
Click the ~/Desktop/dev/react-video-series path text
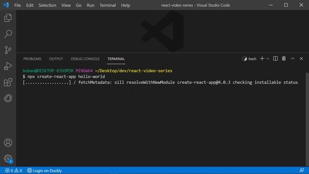tap(134, 71)
